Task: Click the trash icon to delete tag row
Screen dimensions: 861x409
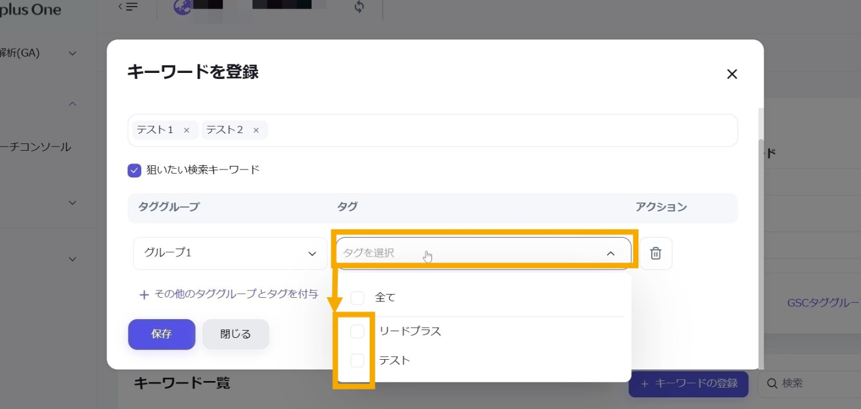Action: pos(655,253)
